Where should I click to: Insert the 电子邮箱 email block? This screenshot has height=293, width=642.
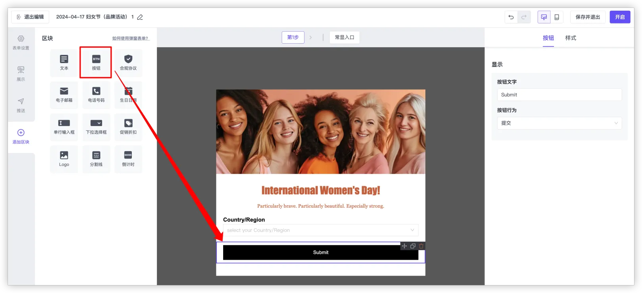[x=64, y=95]
